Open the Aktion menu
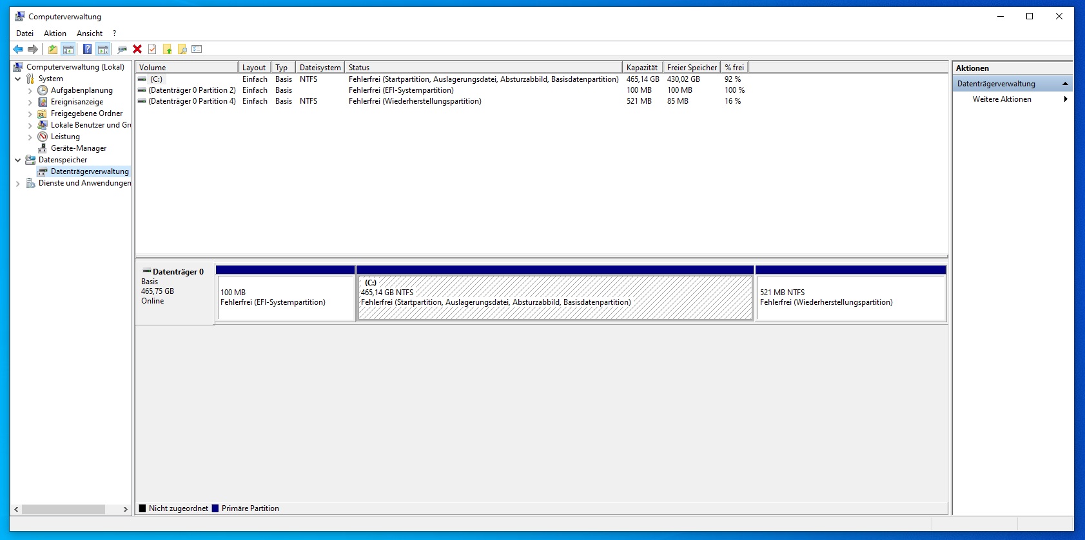This screenshot has height=540, width=1085. 55,34
